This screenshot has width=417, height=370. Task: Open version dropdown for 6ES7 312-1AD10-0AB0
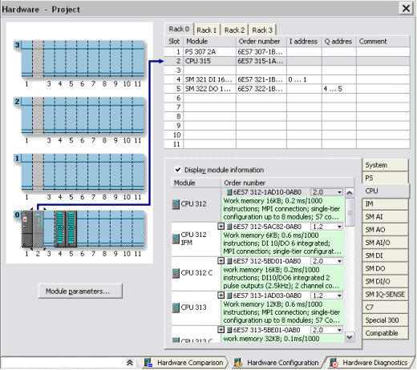tap(339, 192)
